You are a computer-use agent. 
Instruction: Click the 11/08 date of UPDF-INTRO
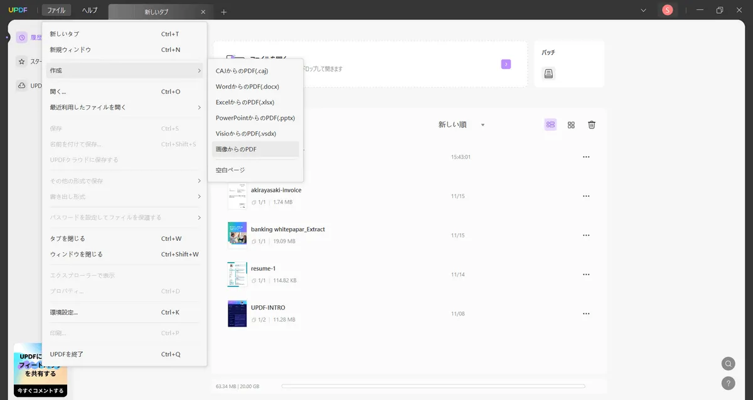tap(458, 313)
